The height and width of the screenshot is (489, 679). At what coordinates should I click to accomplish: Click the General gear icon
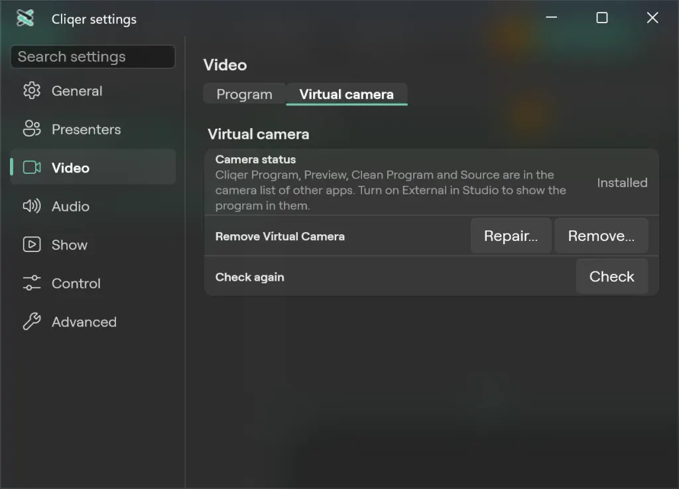coord(32,90)
